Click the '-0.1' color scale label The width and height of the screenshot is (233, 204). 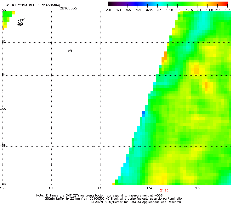tap(198, 10)
